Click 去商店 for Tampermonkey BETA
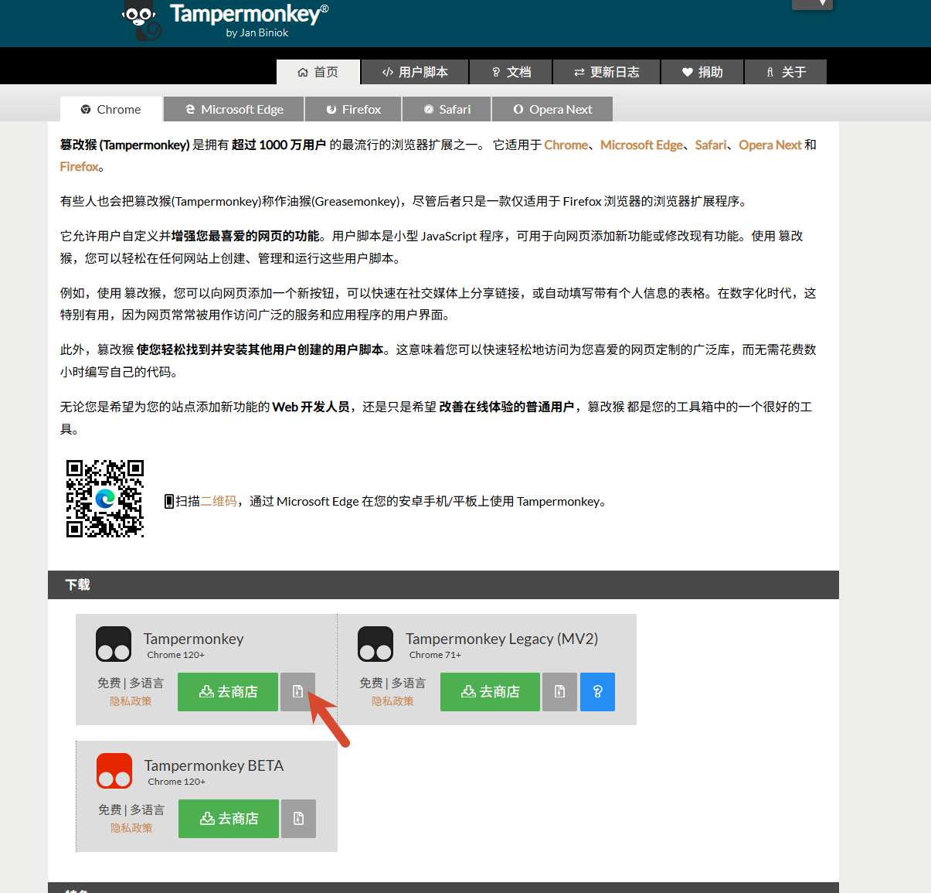Screen dimensions: 931x893 (x=229, y=818)
